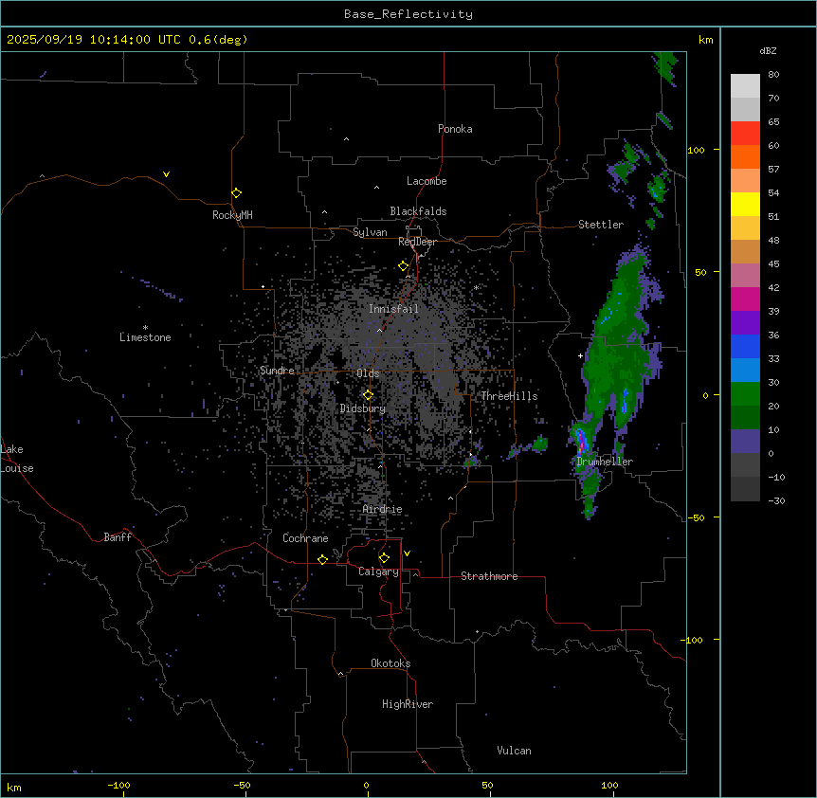Click the dBZ legend heading
817x798 pixels.
point(769,50)
